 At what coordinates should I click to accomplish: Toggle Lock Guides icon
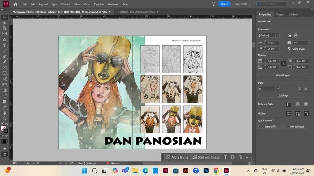click(297, 113)
